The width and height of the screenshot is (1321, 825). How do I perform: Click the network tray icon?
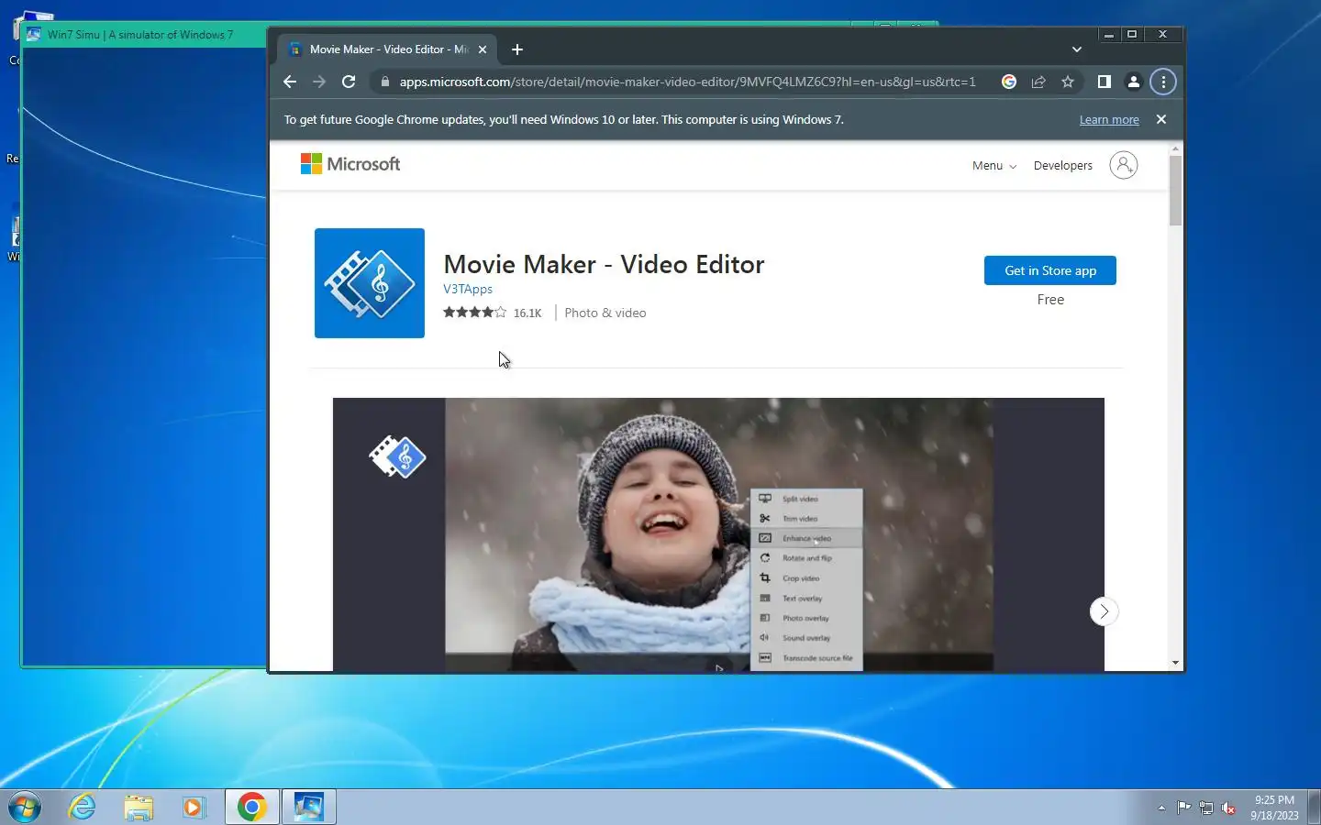[1206, 808]
